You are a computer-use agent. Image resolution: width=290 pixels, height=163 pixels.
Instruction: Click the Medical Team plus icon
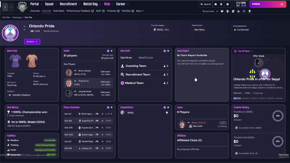point(122,83)
